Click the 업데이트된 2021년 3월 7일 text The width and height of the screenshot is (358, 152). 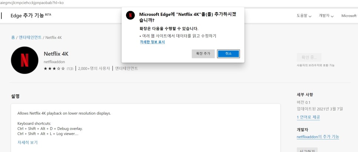[319, 109]
